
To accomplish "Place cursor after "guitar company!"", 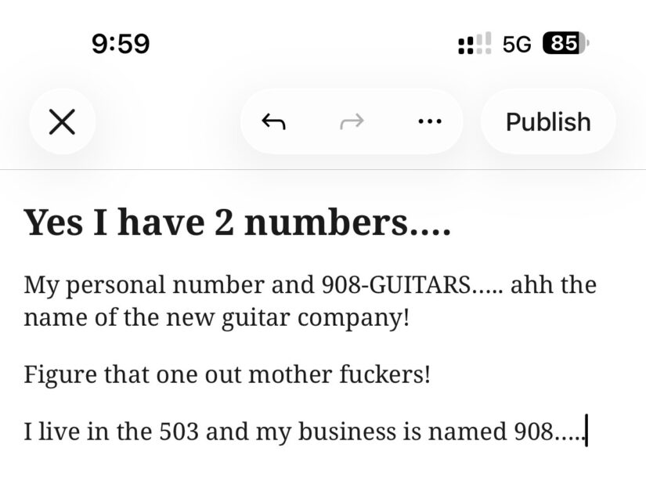I will pos(410,319).
